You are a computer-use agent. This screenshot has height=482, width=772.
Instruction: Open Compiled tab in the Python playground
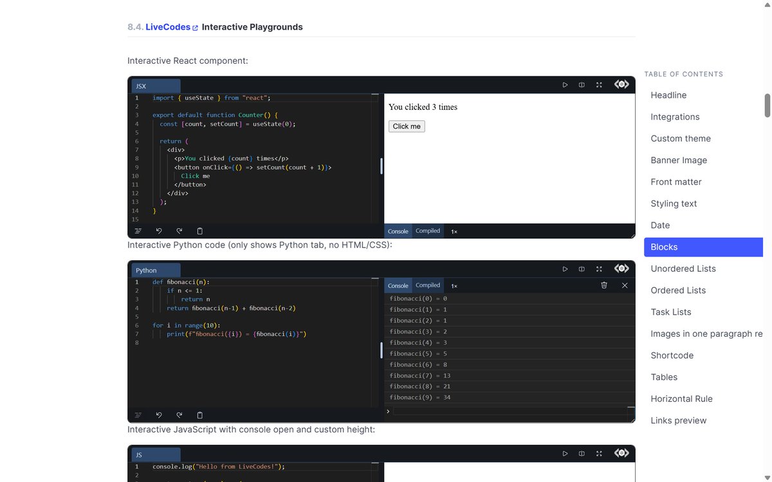point(428,286)
